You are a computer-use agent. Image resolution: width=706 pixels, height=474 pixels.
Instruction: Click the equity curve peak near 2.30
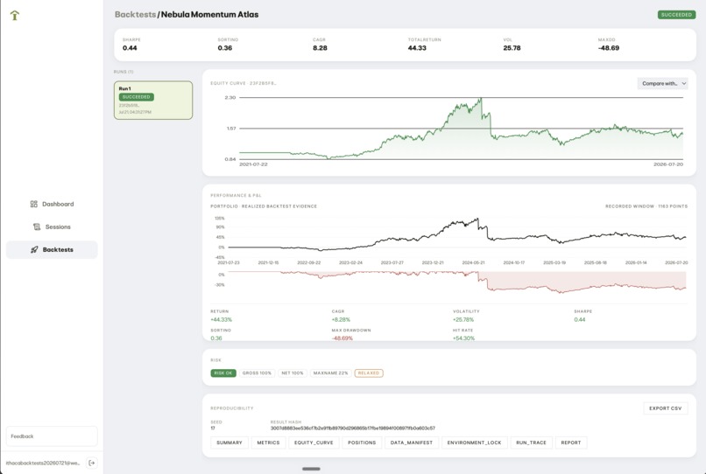[480, 99]
